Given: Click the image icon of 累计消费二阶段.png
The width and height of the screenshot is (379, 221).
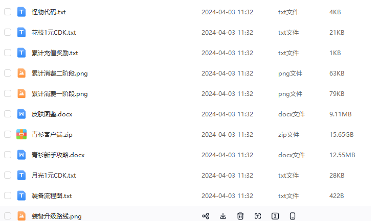Looking at the screenshot, I should [x=21, y=73].
